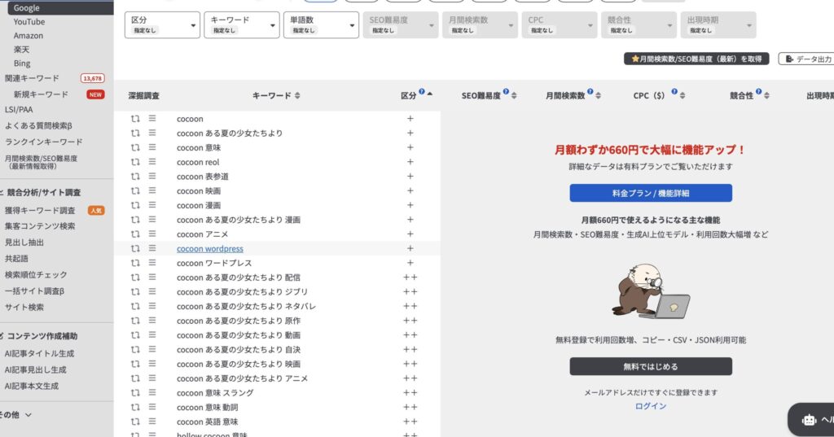
Task: Sort by CPC column arrows
Action: [683, 96]
